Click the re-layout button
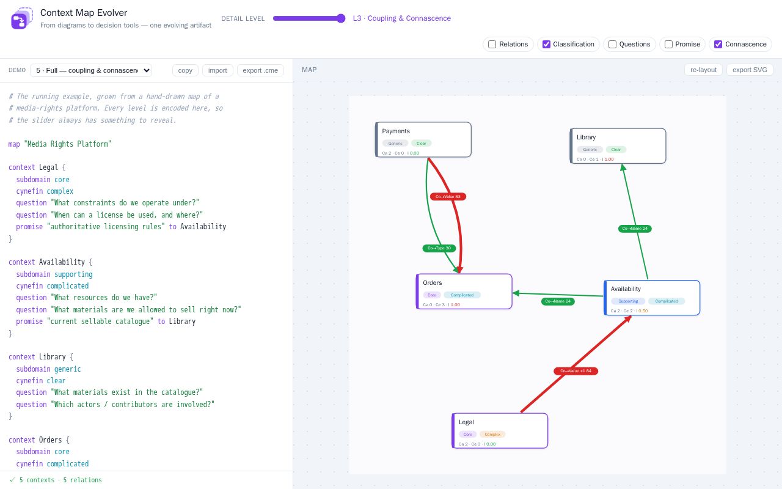This screenshot has width=782, height=489. [x=703, y=70]
